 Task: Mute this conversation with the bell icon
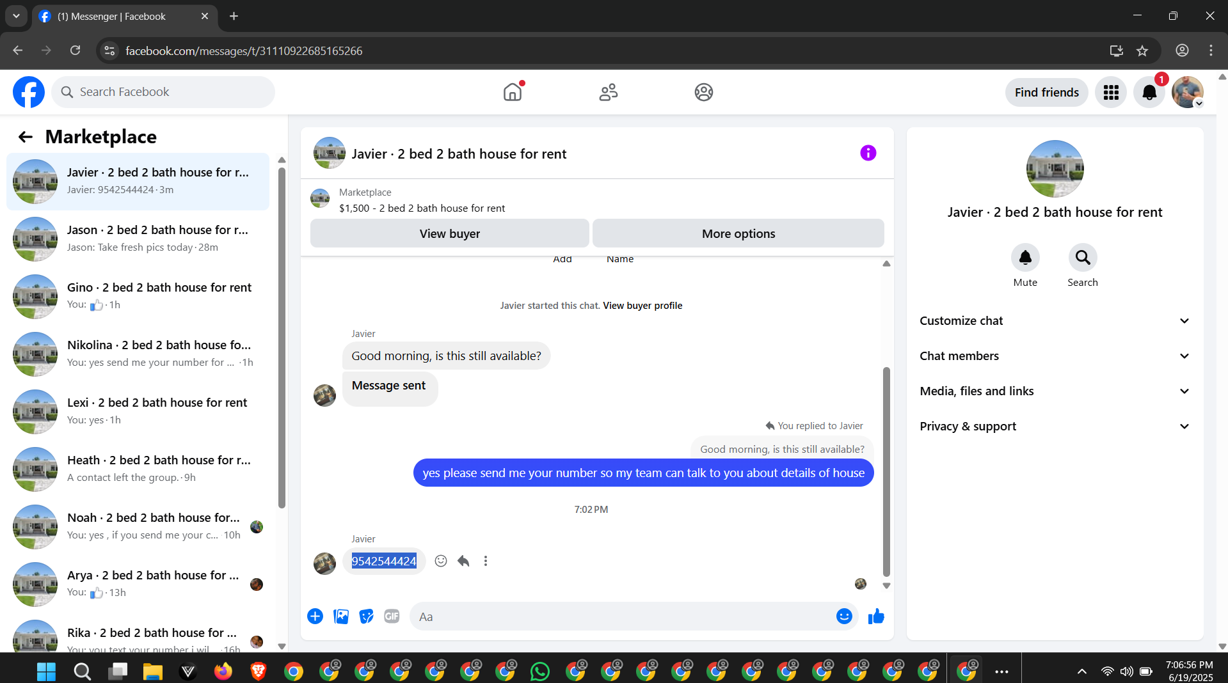(1025, 258)
